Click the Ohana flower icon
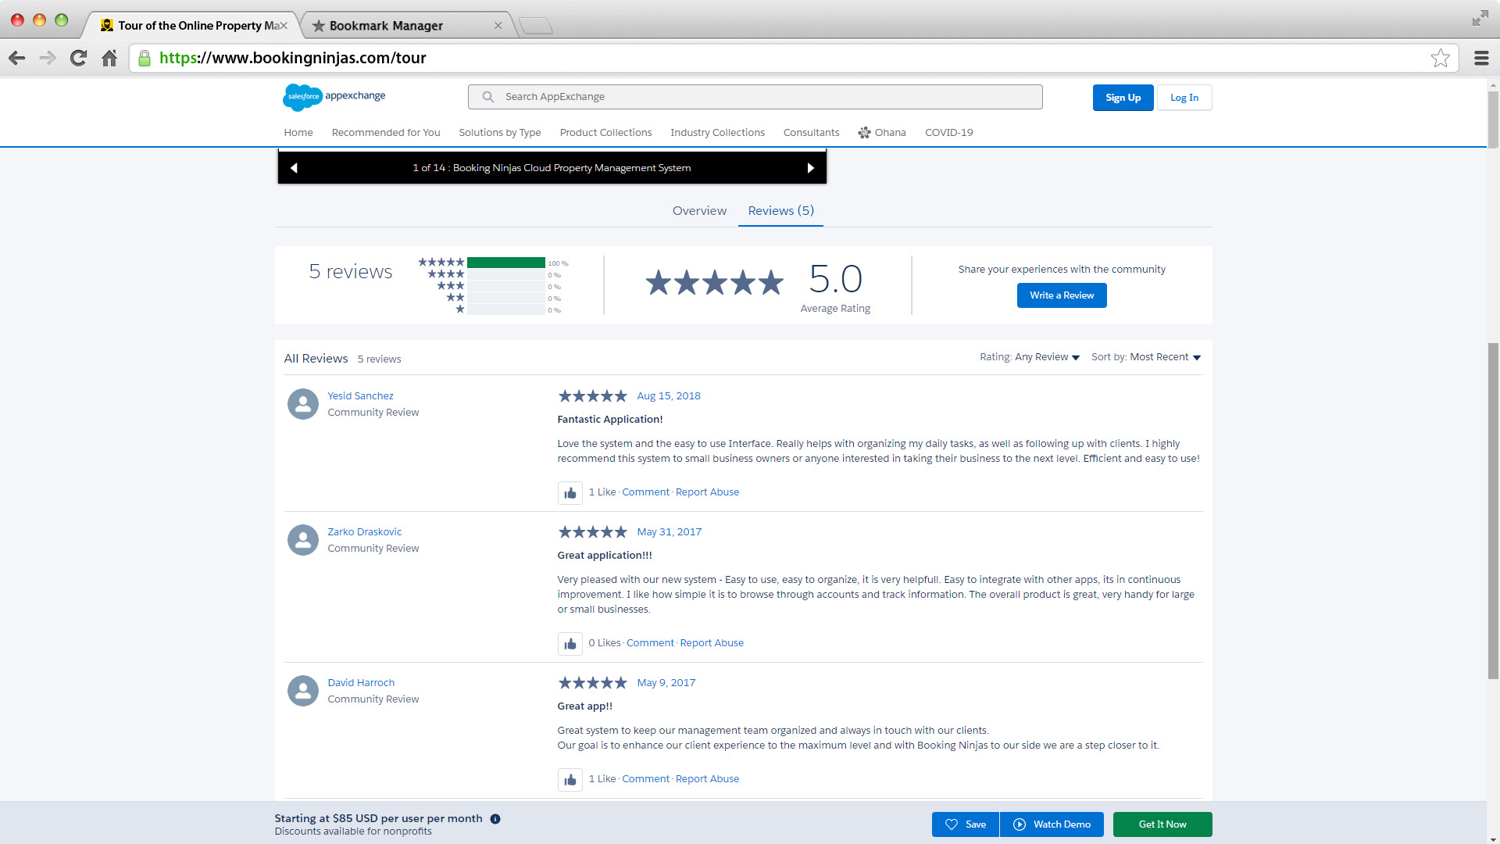The height and width of the screenshot is (844, 1500). [x=864, y=133]
